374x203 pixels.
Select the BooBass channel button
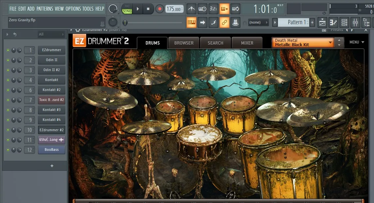[x=52, y=150]
